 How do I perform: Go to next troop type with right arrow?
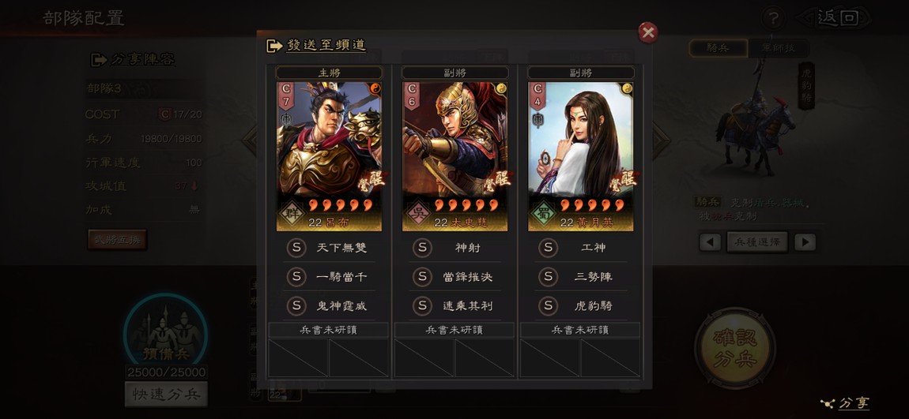tap(805, 242)
